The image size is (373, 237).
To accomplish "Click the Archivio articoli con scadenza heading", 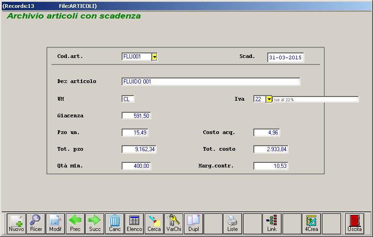I will [74, 16].
